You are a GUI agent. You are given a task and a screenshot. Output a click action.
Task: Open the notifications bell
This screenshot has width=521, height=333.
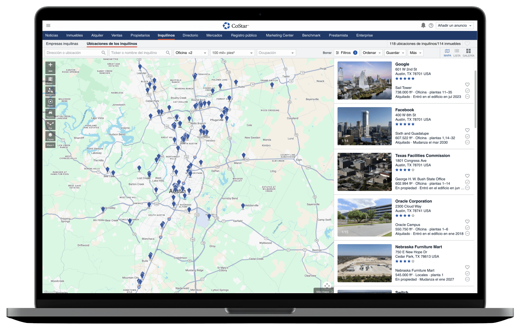click(x=423, y=25)
